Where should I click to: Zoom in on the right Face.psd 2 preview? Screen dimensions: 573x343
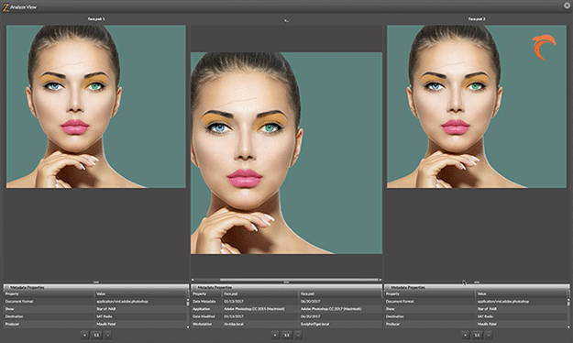(x=465, y=335)
